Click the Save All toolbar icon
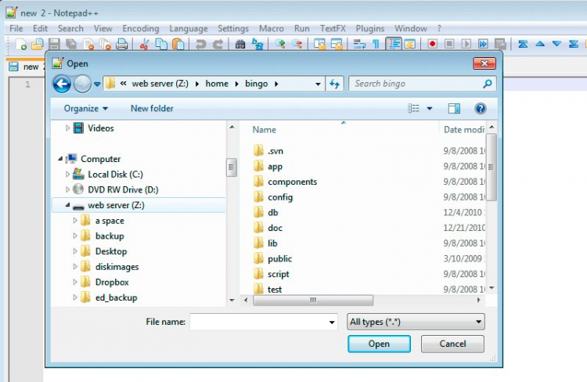 (x=71, y=44)
